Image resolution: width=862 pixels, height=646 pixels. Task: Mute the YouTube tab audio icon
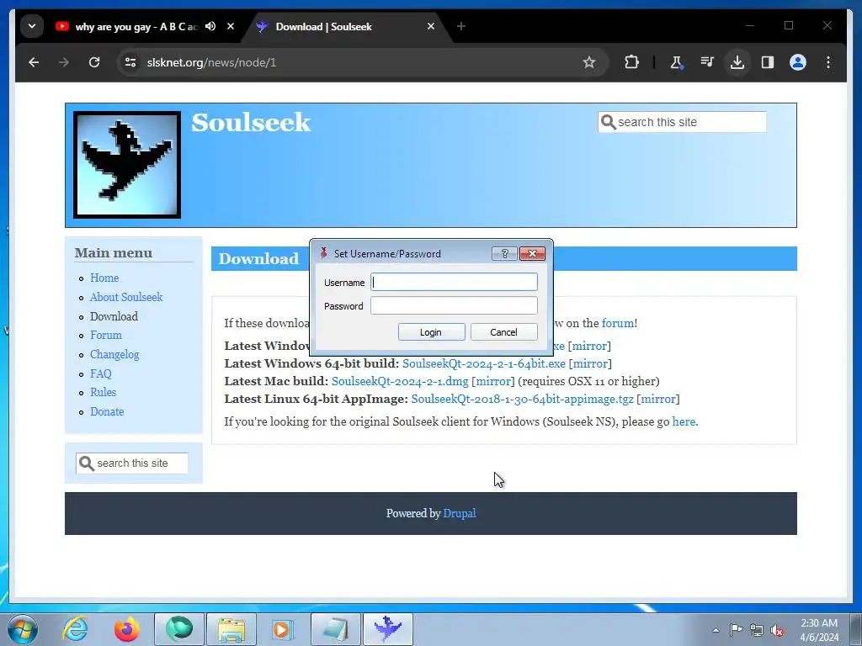pyautogui.click(x=210, y=26)
